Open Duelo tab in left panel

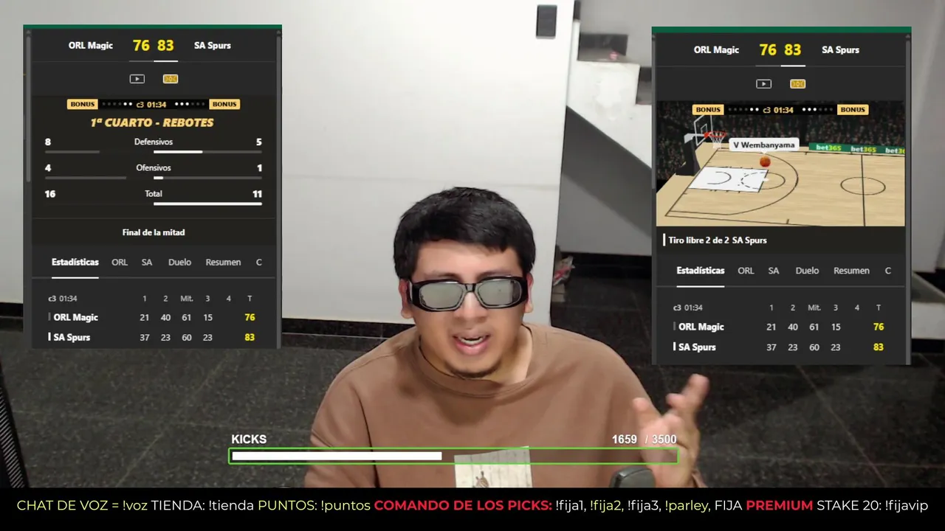179,263
